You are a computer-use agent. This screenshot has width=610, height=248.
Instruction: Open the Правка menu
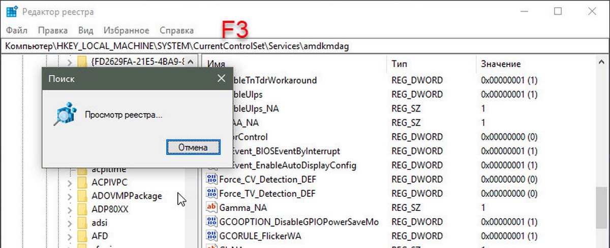[53, 30]
